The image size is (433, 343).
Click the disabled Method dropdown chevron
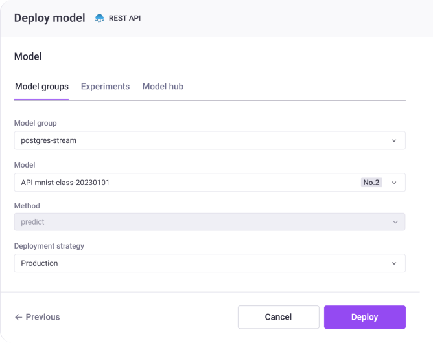click(395, 222)
